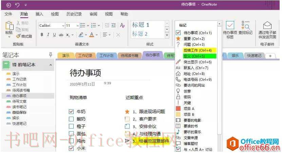Screen dimensions: 282x153
Task: Open the font color dropdown arrow
Action: (97, 35)
